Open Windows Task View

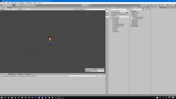point(5,98)
